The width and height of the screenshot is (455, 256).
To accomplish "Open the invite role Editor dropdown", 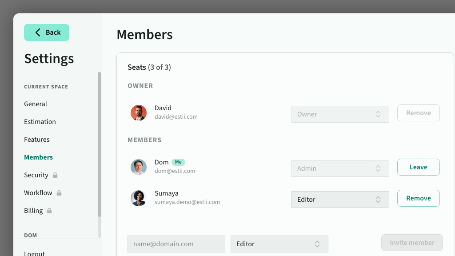I will click(279, 244).
